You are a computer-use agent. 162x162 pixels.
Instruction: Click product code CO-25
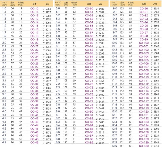point(34,60)
